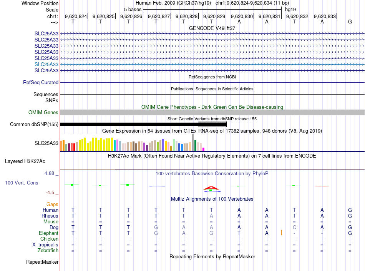The height and width of the screenshot is (271, 365).
Task: Click the RepeatMasker track label
Action: 42,262
